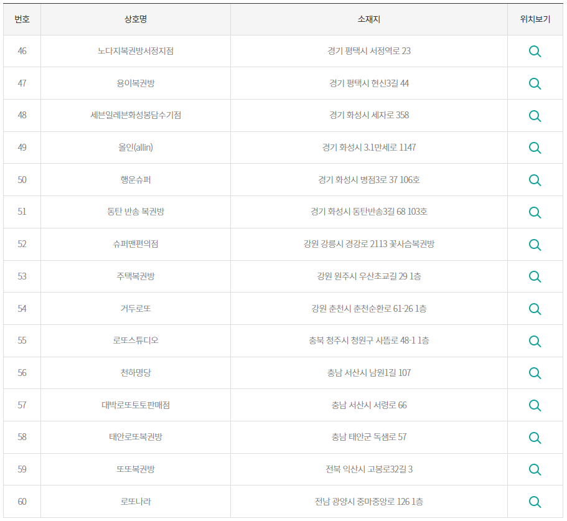Click the 번호 column header
This screenshot has width=567, height=521.
click(x=22, y=19)
